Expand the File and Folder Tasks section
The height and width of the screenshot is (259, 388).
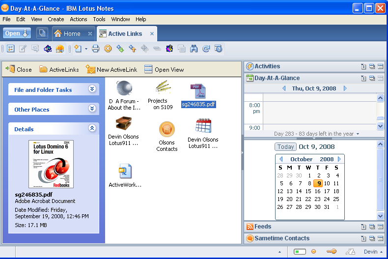coord(92,89)
